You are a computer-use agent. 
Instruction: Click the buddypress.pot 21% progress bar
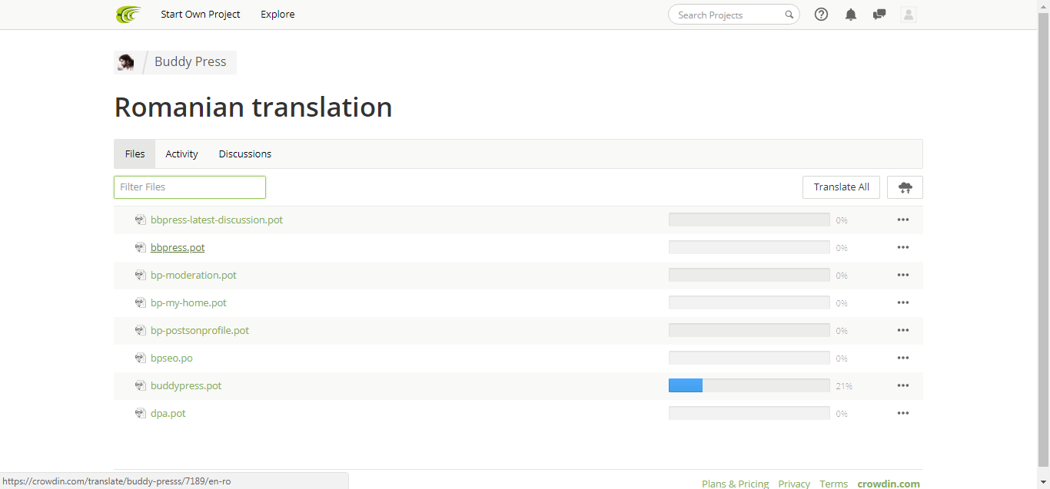(x=749, y=385)
